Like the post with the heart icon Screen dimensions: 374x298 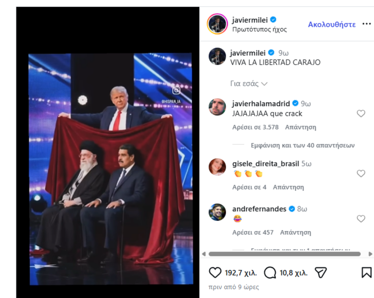click(x=215, y=272)
